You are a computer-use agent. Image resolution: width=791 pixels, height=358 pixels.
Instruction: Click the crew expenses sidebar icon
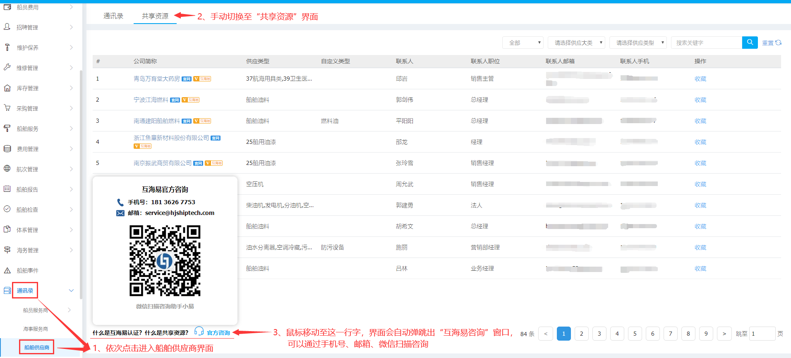click(7, 7)
